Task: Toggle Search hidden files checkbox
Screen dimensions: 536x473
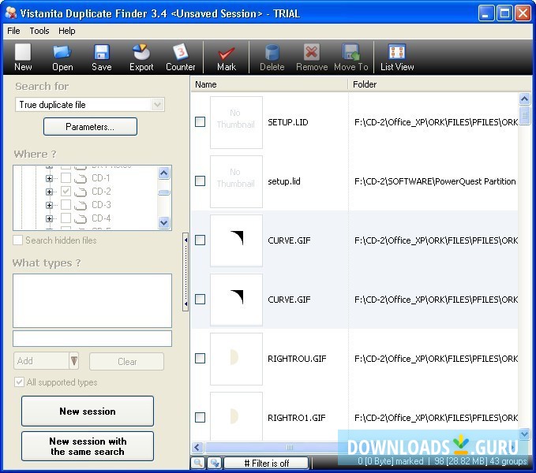Action: coord(18,240)
